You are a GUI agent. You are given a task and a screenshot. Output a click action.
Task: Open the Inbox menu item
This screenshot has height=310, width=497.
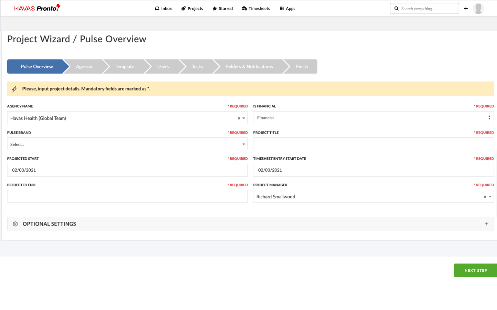[163, 9]
